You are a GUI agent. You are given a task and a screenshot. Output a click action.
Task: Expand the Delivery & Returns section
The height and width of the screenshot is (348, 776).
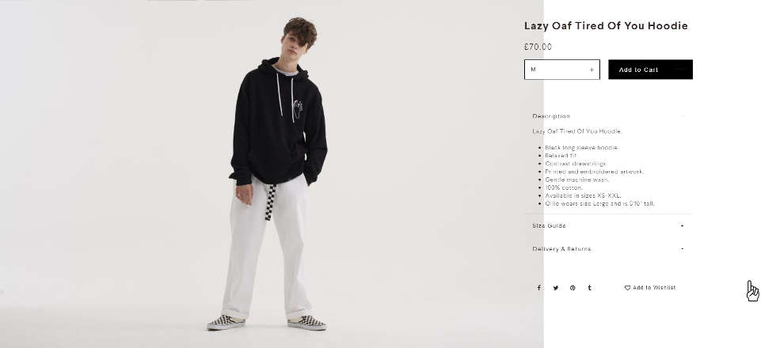tap(608, 248)
